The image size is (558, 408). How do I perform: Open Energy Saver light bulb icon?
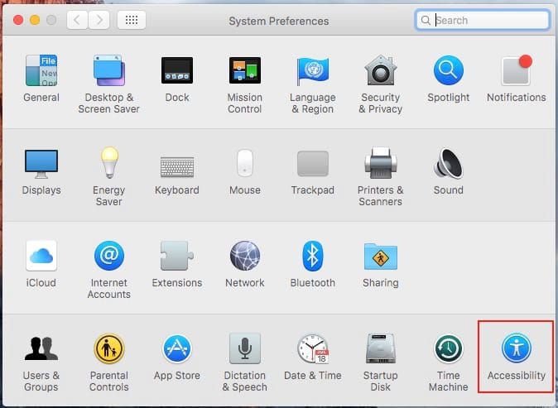coord(109,162)
